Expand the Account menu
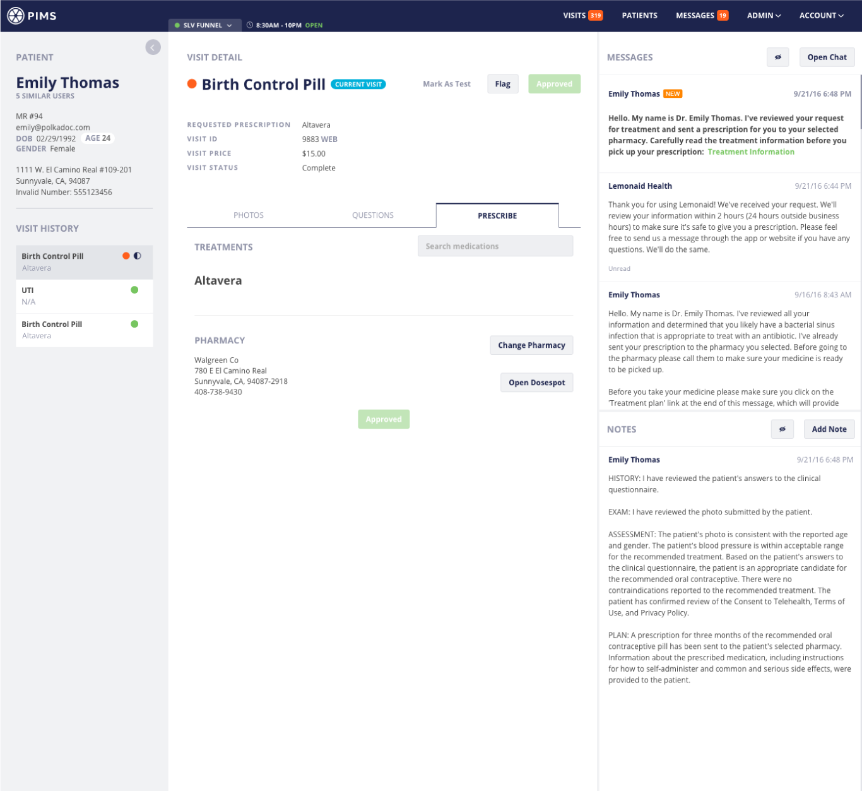 pos(821,16)
